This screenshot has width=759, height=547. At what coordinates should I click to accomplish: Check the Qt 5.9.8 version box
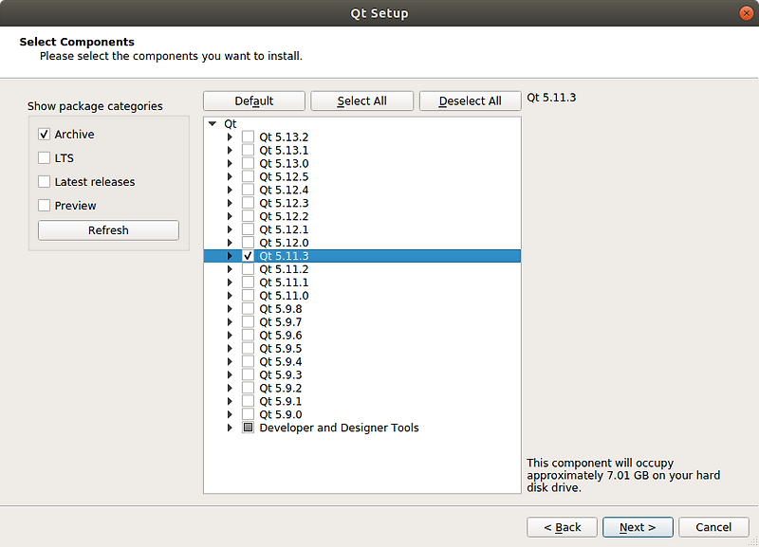248,308
